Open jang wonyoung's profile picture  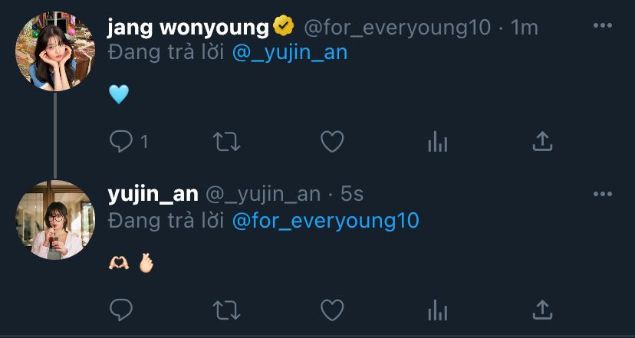(55, 51)
